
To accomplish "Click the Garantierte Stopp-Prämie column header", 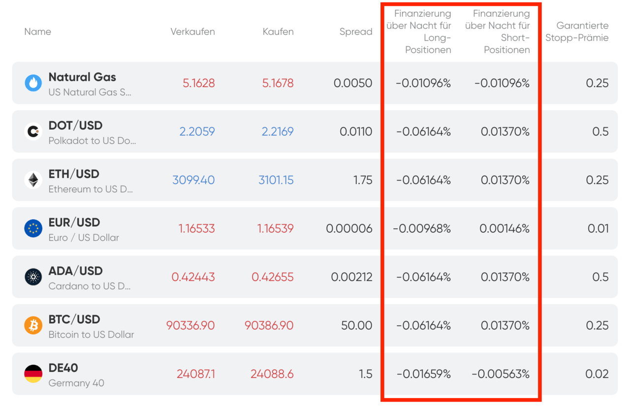I will click(x=577, y=31).
